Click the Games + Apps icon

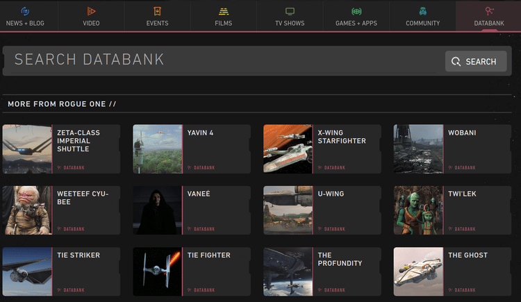pos(356,12)
